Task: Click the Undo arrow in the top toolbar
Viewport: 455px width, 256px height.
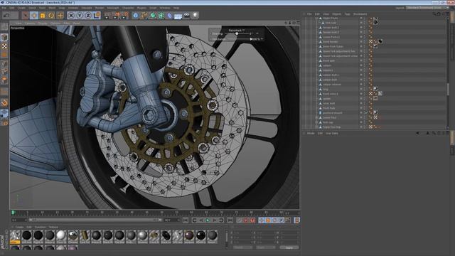Action: (6, 15)
